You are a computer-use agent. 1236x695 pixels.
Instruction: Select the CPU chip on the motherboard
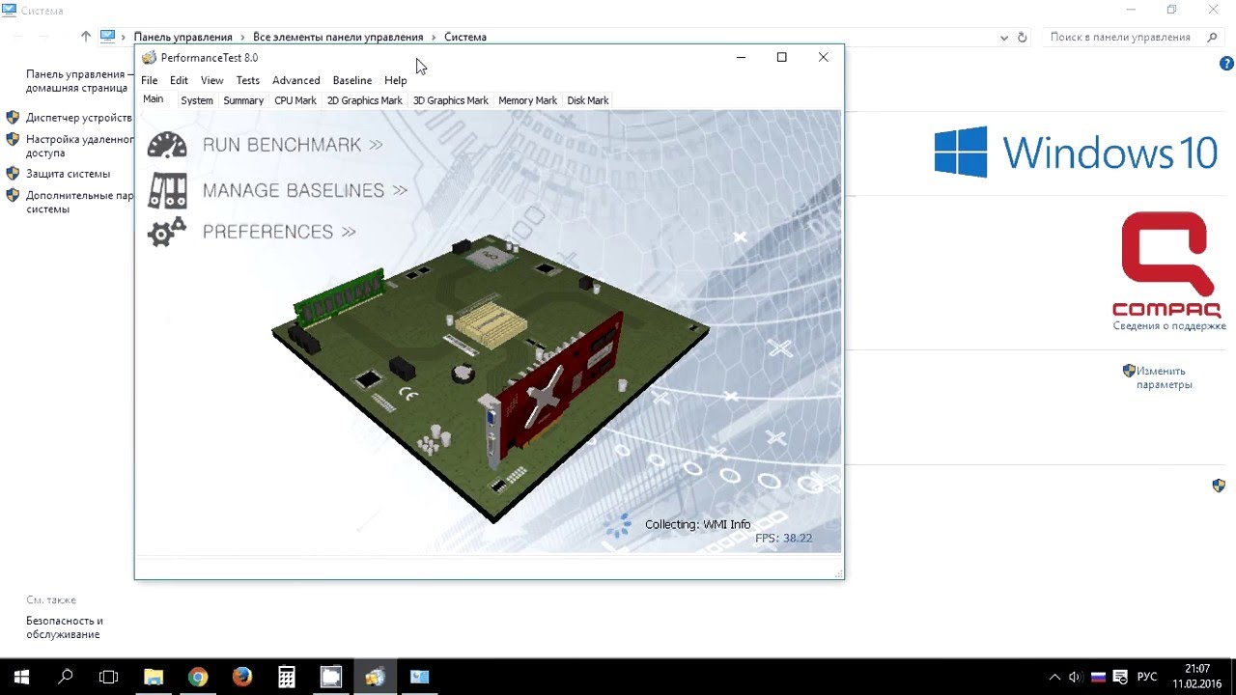point(490,256)
